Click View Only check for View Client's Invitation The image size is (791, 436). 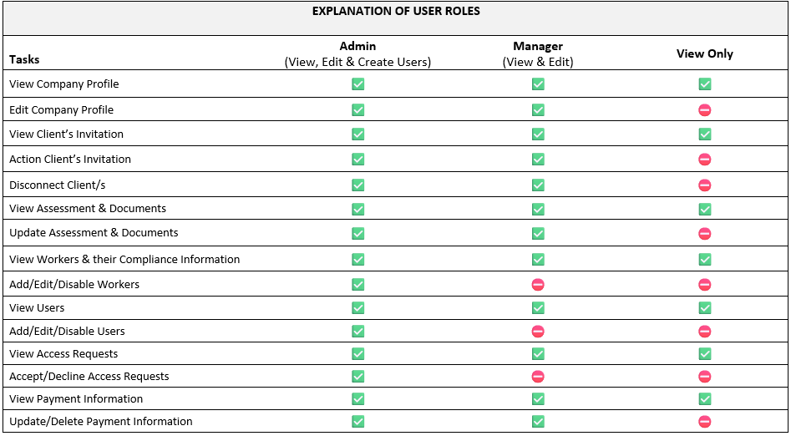pos(705,134)
